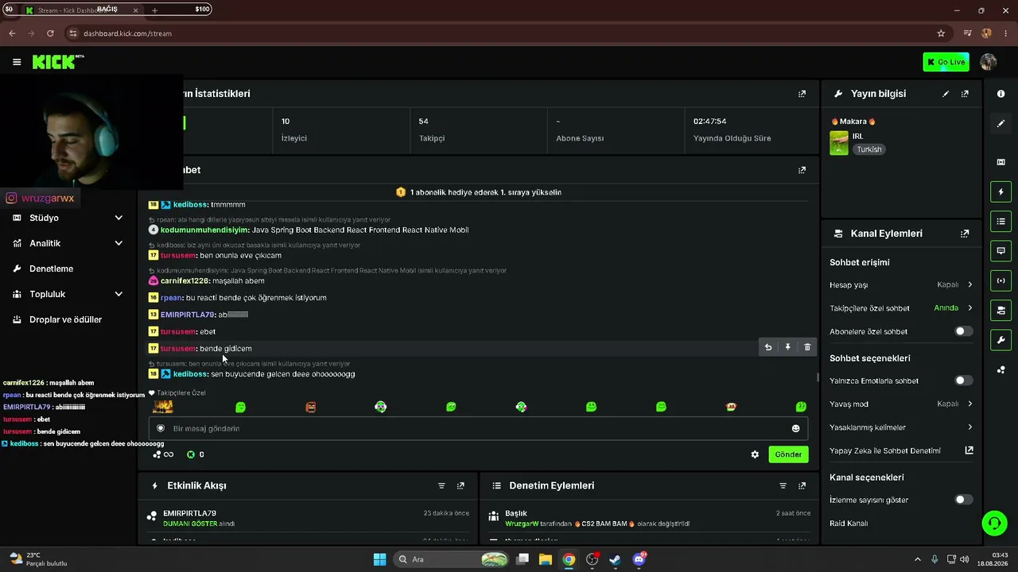1018x572 pixels.
Task: Click the pencil edit icon in right sidebar
Action: coord(1001,123)
